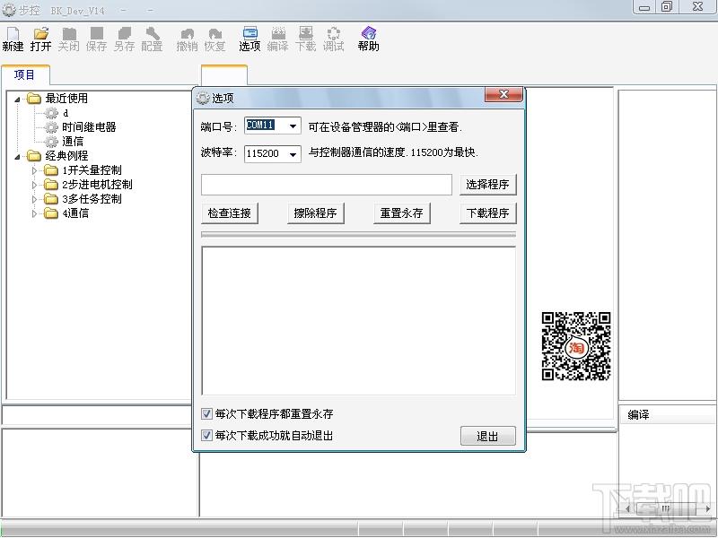Image resolution: width=718 pixels, height=538 pixels.
Task: Click the program path input field
Action: pos(327,185)
